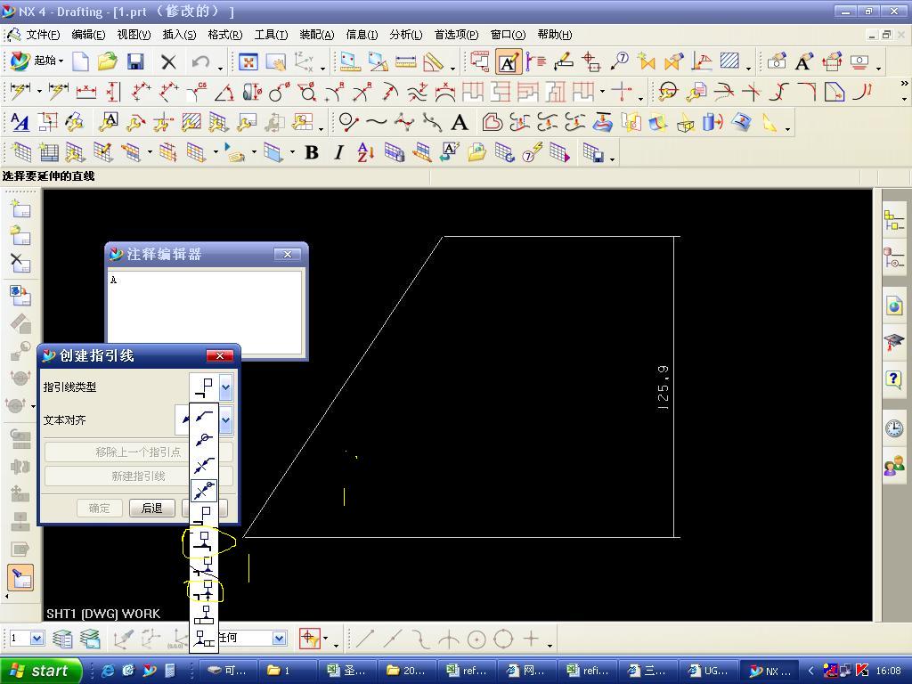Choose last leader type option in list
This screenshot has height=684, width=912.
click(x=204, y=639)
